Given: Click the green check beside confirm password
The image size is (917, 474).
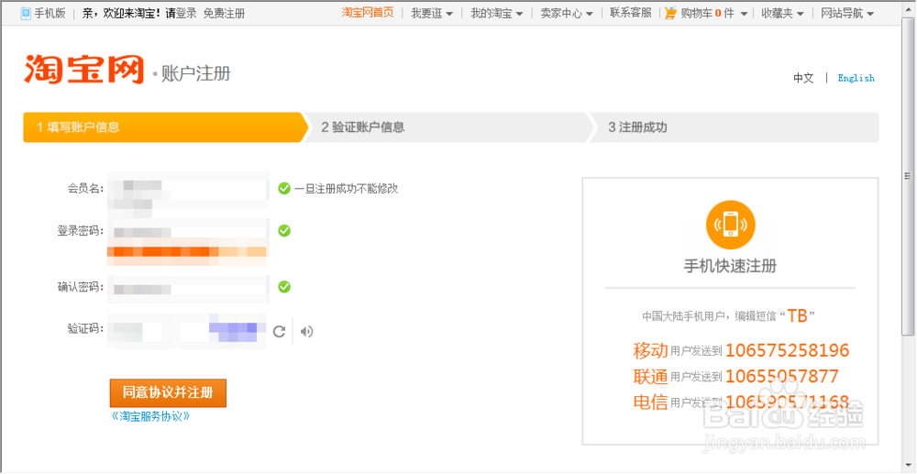Looking at the screenshot, I should [x=284, y=287].
